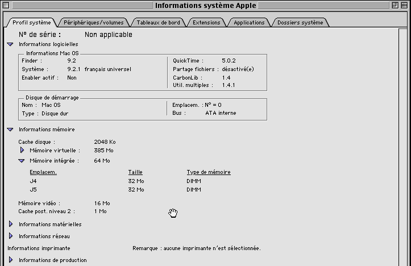Collapse the Mémoire intégrée details
This screenshot has width=411, height=266.
[22, 161]
